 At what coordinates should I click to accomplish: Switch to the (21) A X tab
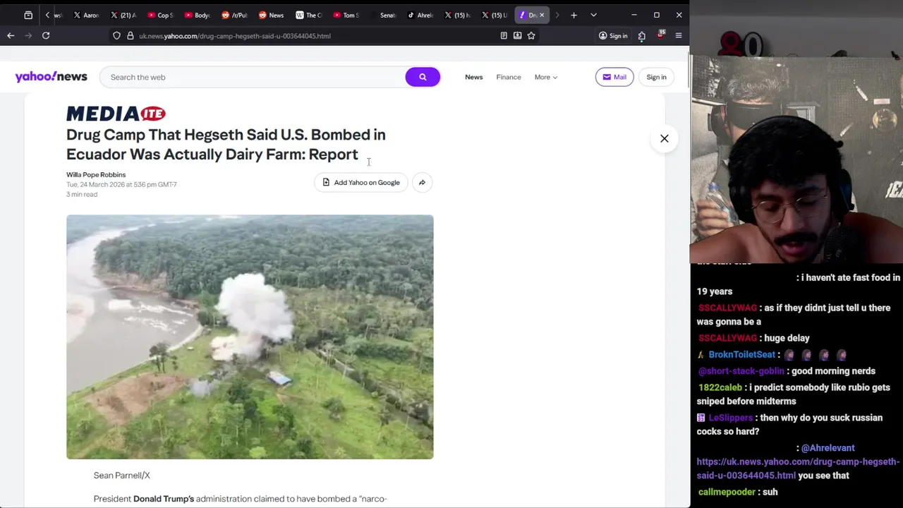(123, 15)
